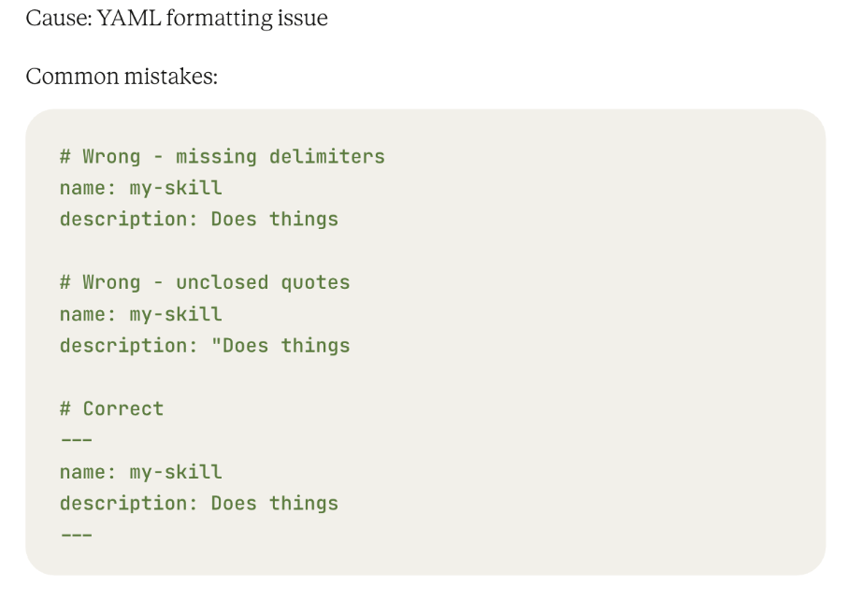Click the word 'delimiters' in first comment
Screen dimensions: 848x600
pyautogui.click(x=327, y=157)
